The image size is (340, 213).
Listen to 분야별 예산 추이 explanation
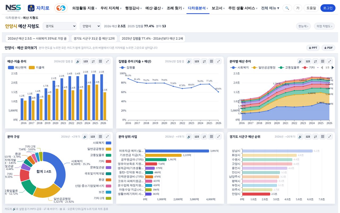300,62
